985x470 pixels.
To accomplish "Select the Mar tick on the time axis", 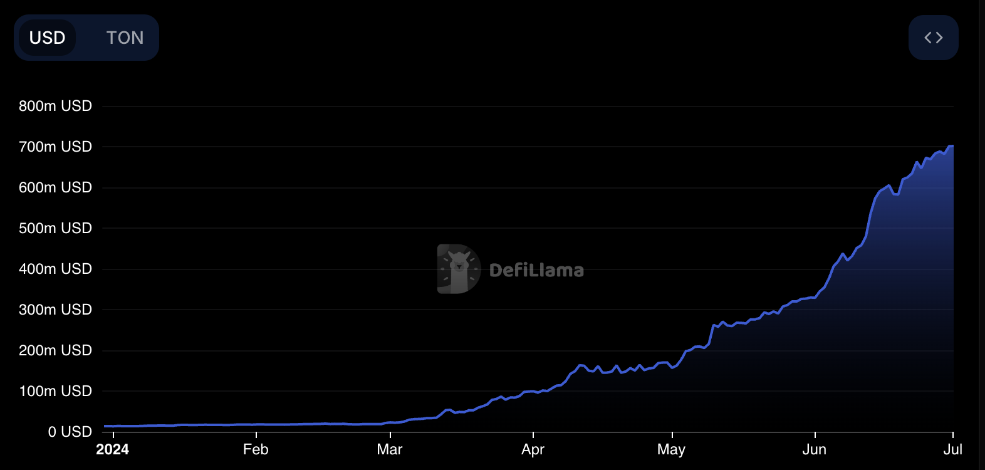I will point(390,449).
